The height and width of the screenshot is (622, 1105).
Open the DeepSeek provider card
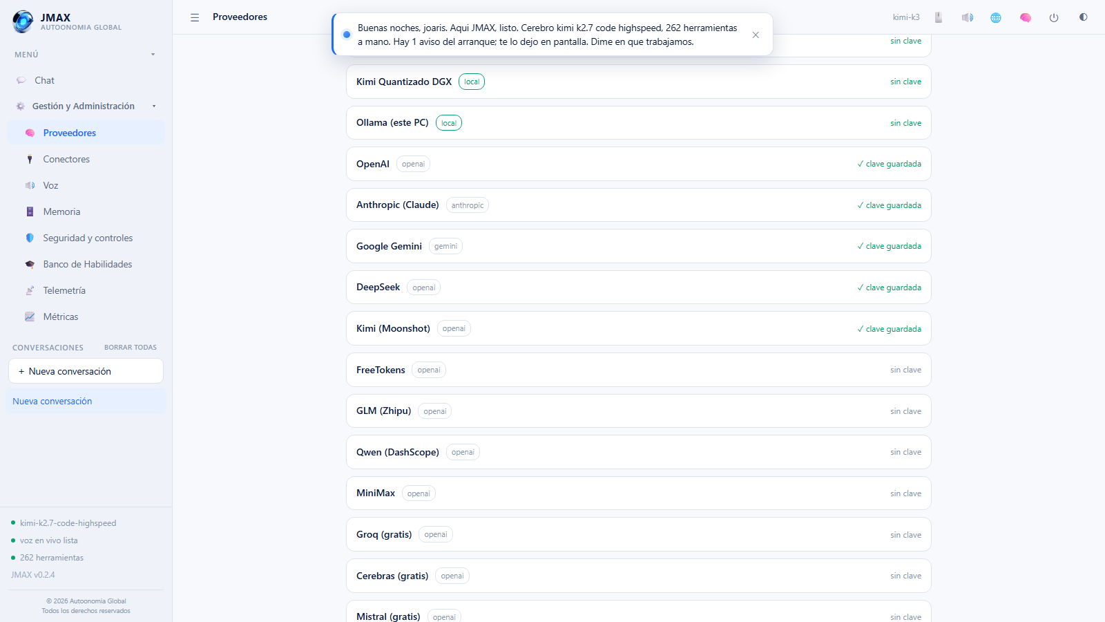[638, 288]
